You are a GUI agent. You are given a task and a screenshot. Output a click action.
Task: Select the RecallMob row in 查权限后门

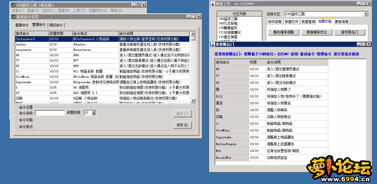click(272, 158)
